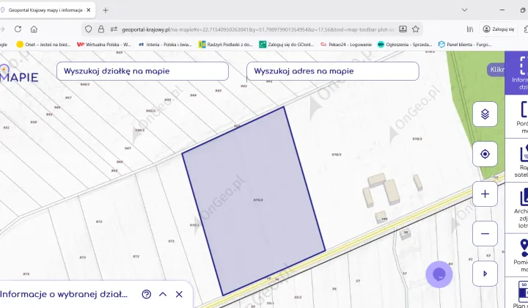
Task: Open the Zaloguj się do GOonl... bookmark
Action: (x=287, y=45)
